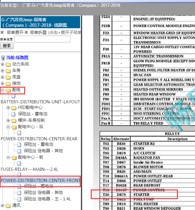Click the REAR DEFROST relay description
Image resolution: width=195 pixels, height=210 pixels.
(x=147, y=185)
